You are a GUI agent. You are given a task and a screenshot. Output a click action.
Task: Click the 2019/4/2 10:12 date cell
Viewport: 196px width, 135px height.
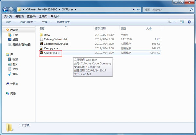(x=105, y=35)
